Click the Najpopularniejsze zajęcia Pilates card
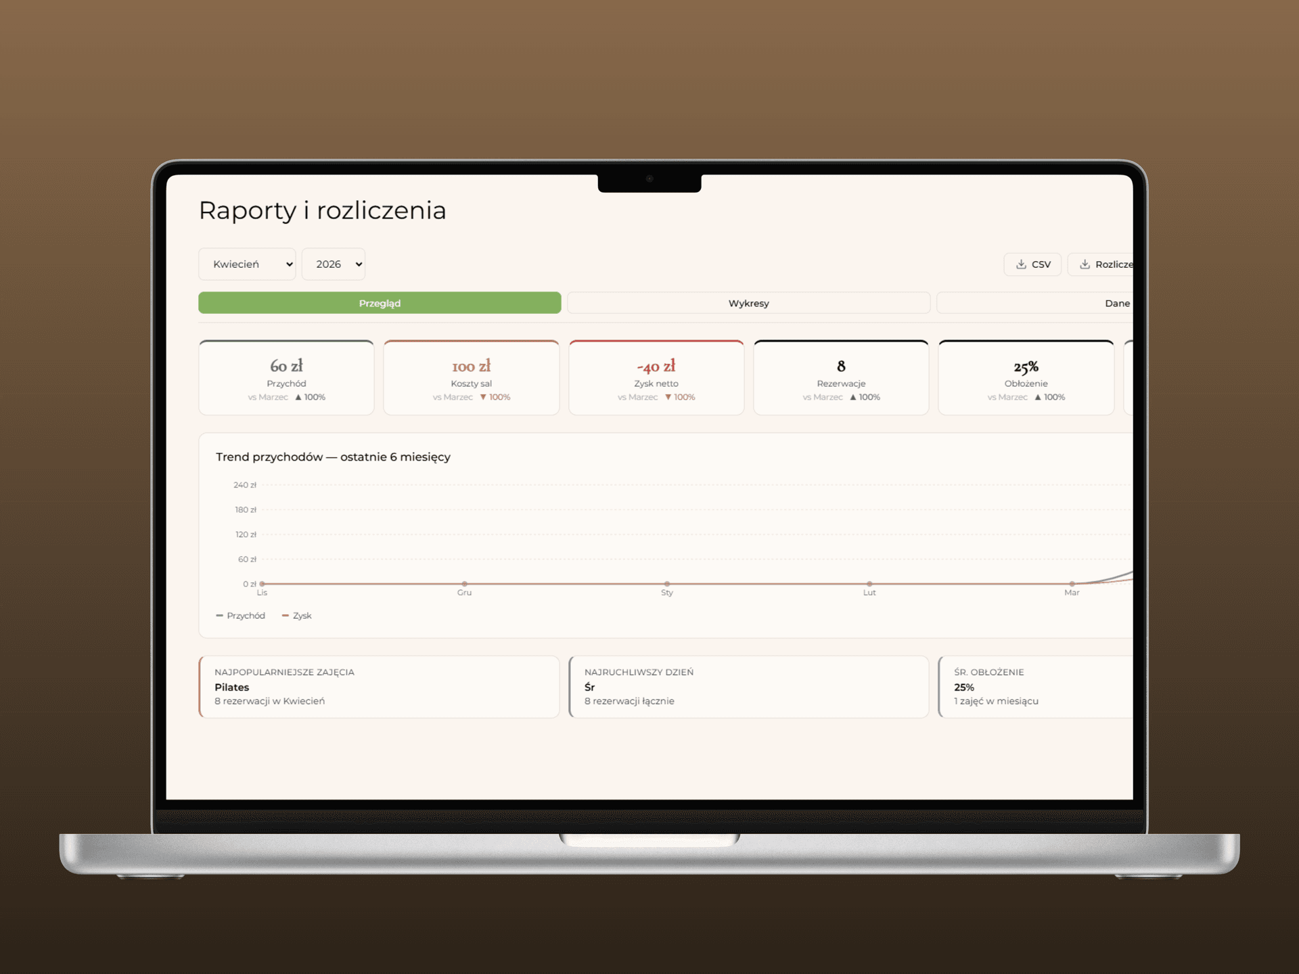This screenshot has height=974, width=1299. [x=380, y=687]
